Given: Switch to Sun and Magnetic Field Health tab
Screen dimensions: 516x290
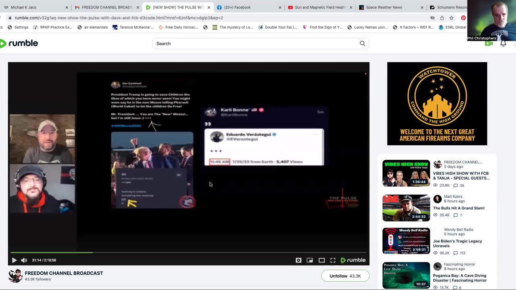Looking at the screenshot, I should (x=320, y=7).
